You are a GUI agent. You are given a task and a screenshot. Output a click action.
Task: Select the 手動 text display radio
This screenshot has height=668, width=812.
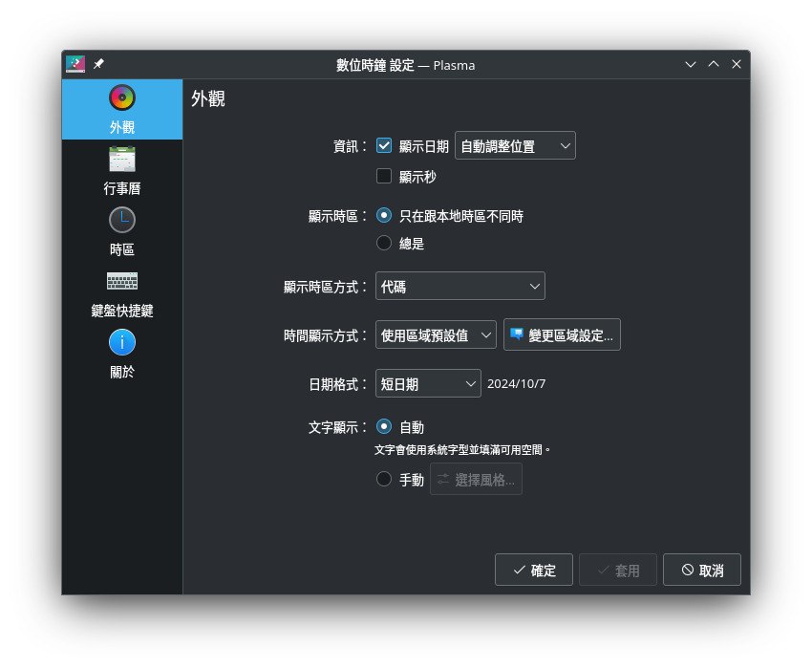pos(384,479)
